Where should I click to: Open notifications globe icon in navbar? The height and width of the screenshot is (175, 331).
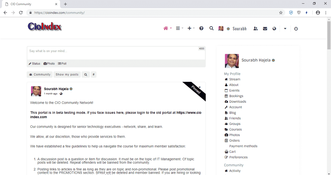point(274,29)
